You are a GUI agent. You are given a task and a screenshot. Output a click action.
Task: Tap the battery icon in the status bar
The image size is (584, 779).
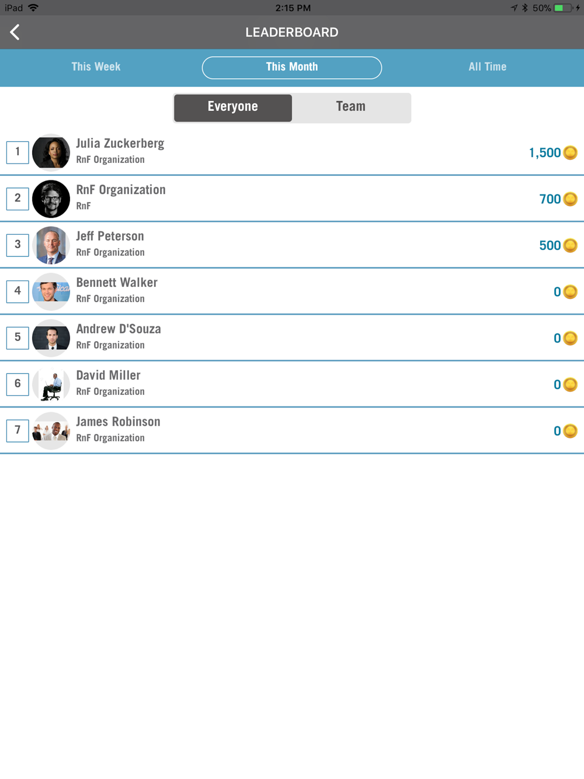coord(562,8)
